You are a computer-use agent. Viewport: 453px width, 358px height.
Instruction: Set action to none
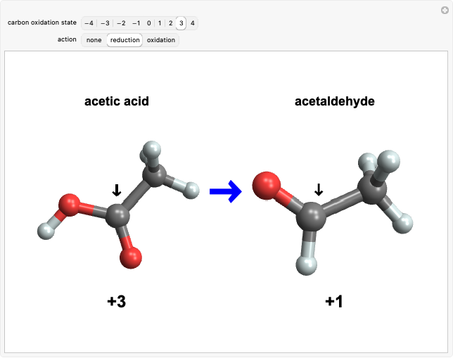(x=94, y=40)
